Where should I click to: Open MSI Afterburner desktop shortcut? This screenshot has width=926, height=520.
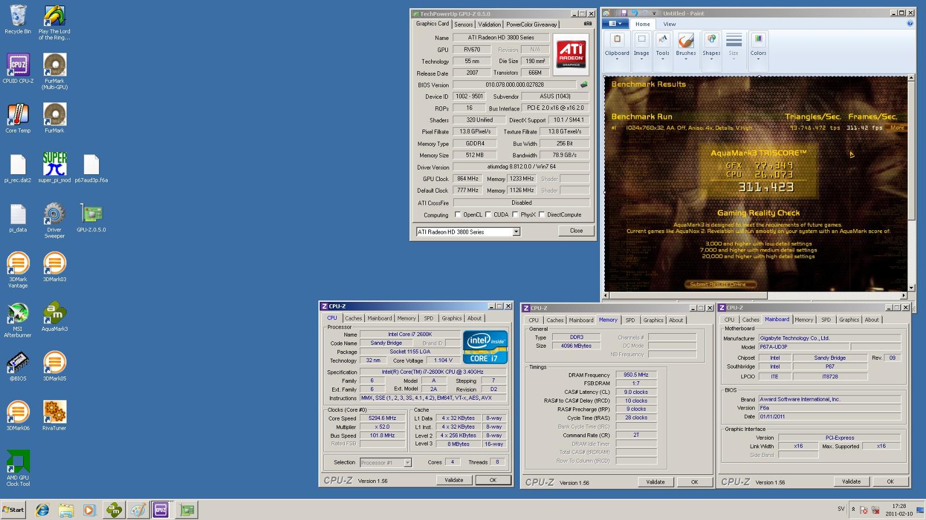point(18,320)
